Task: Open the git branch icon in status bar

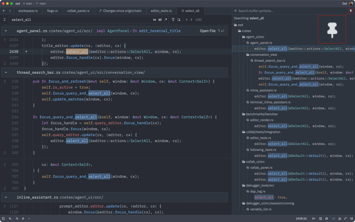Action: (x=345, y=218)
